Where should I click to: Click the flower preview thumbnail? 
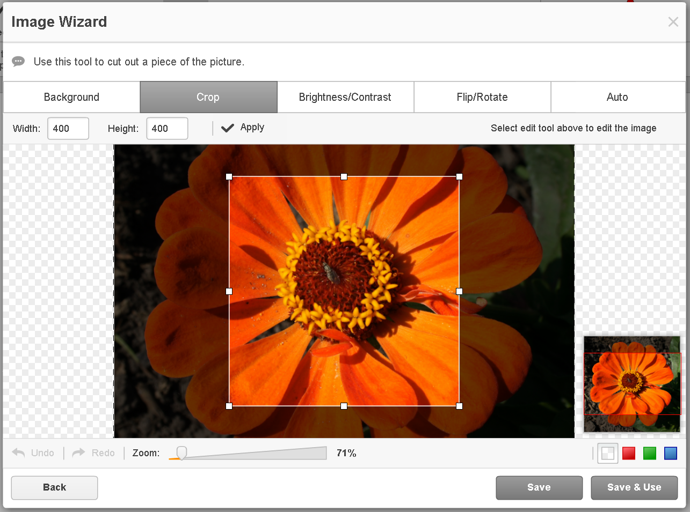pyautogui.click(x=631, y=384)
